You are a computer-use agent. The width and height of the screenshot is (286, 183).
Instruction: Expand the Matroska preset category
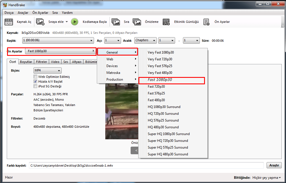coord(117,72)
